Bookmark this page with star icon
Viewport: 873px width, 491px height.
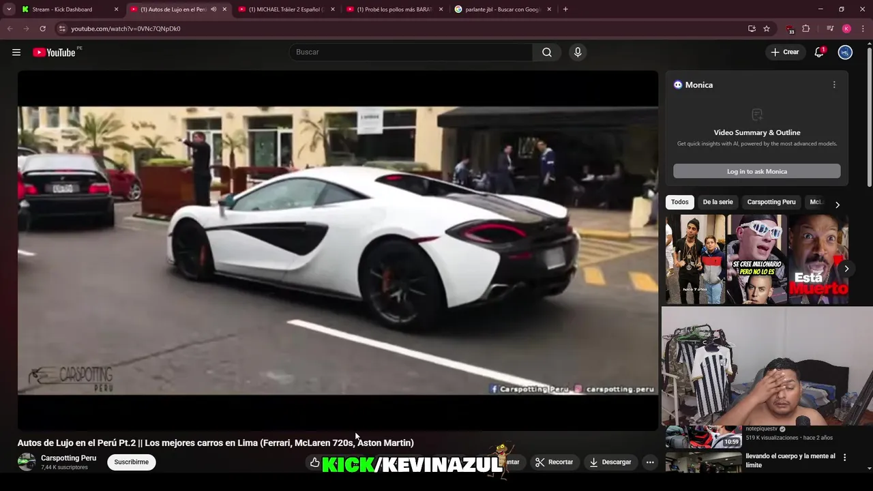767,29
